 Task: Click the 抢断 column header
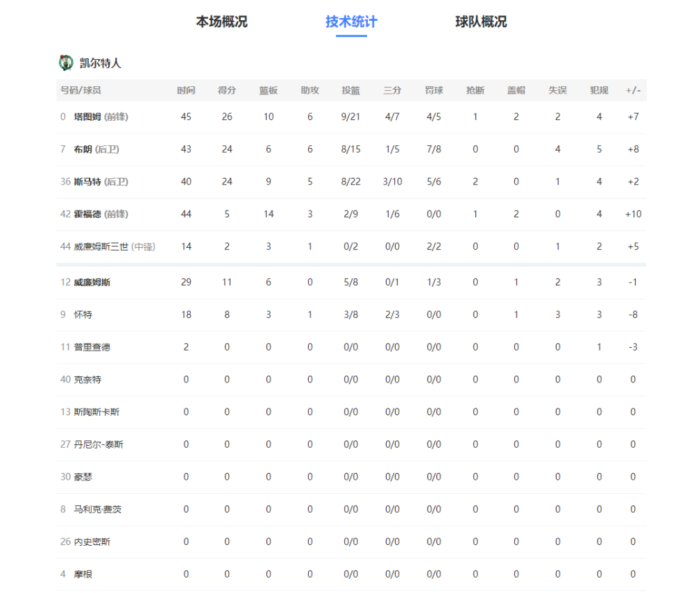475,90
